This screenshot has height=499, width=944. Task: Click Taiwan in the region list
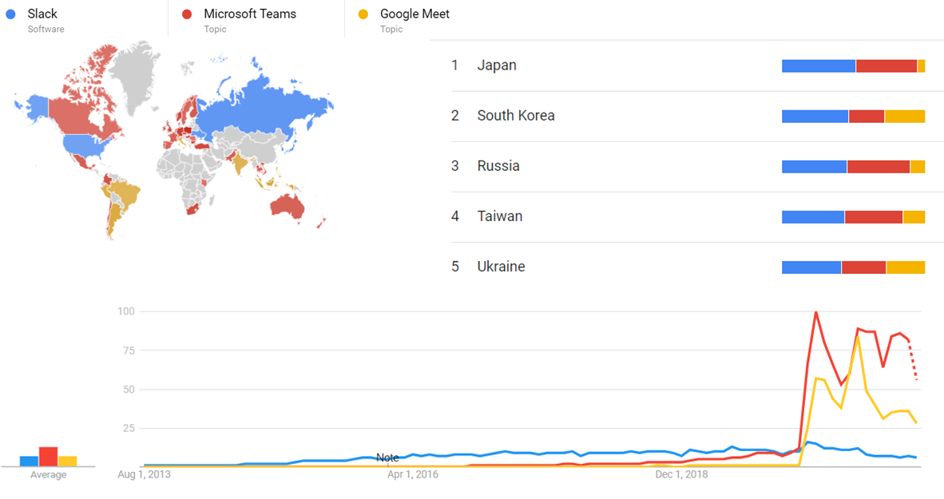click(x=500, y=216)
